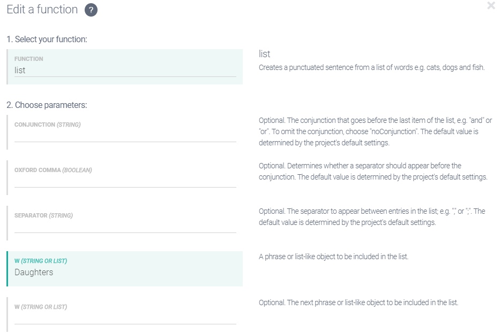
Task: Click the separator description text
Action: tap(371, 216)
